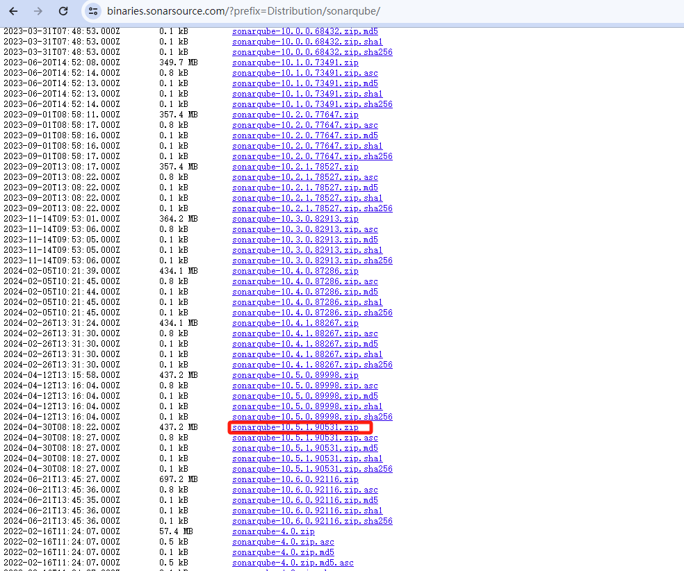Select the 697.2 MB size text
684x571 pixels.
179,479
